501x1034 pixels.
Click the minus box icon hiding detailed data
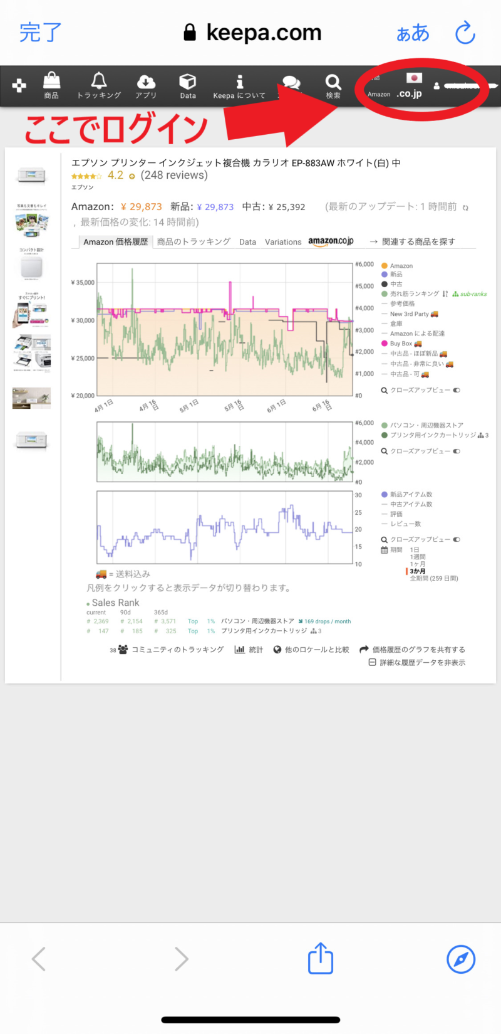[x=372, y=662]
